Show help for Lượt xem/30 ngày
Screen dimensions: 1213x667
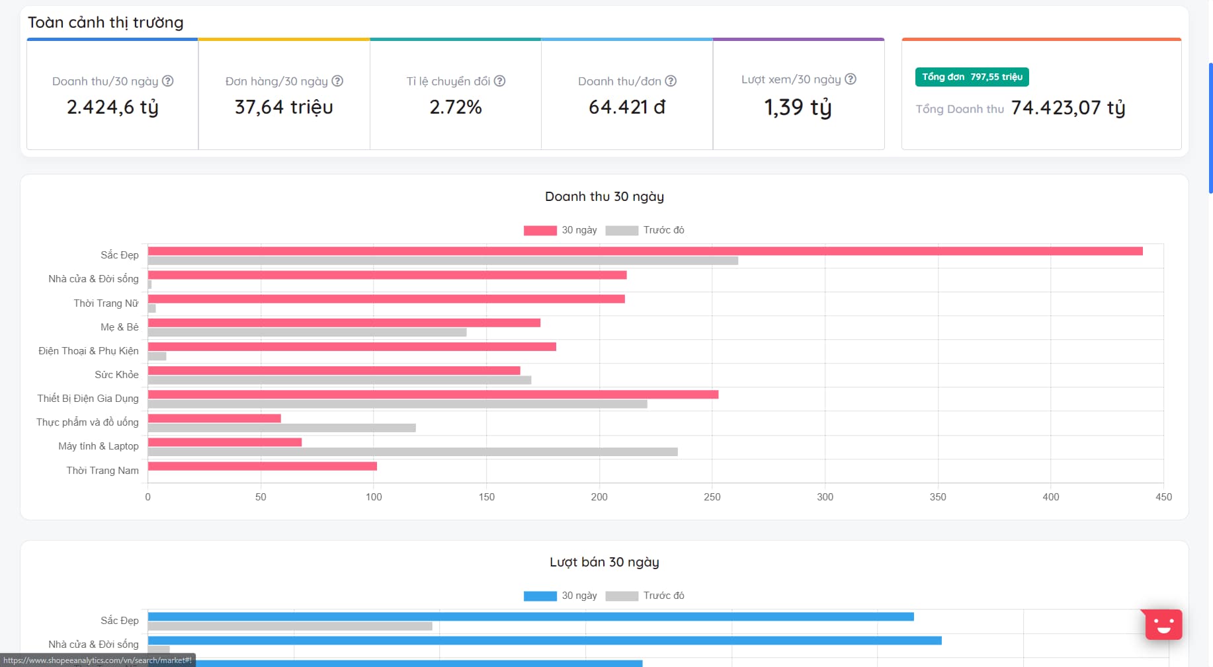pos(851,79)
